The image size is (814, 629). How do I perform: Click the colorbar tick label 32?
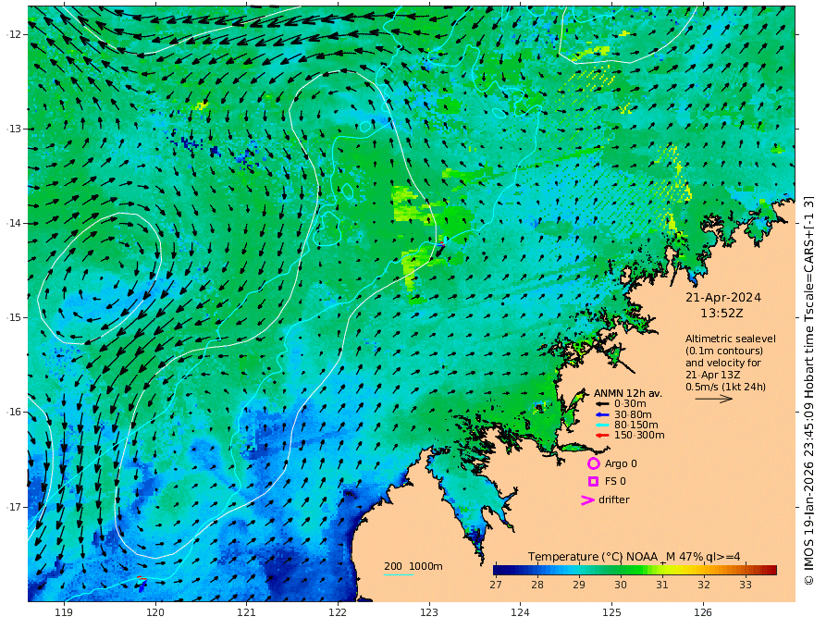pyautogui.click(x=703, y=585)
